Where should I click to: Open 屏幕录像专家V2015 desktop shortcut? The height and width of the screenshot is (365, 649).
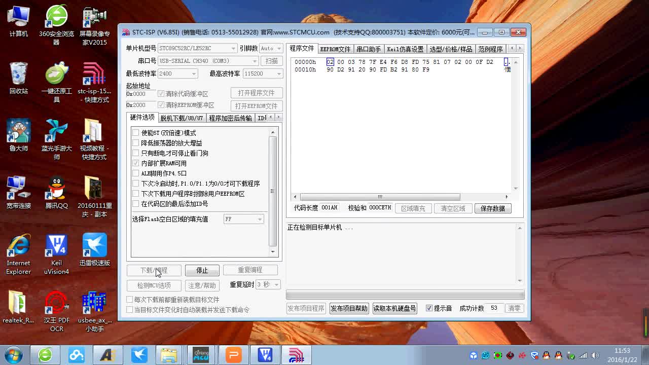[x=94, y=24]
